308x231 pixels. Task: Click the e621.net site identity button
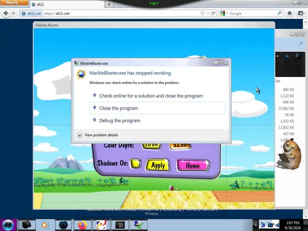[x=31, y=13]
